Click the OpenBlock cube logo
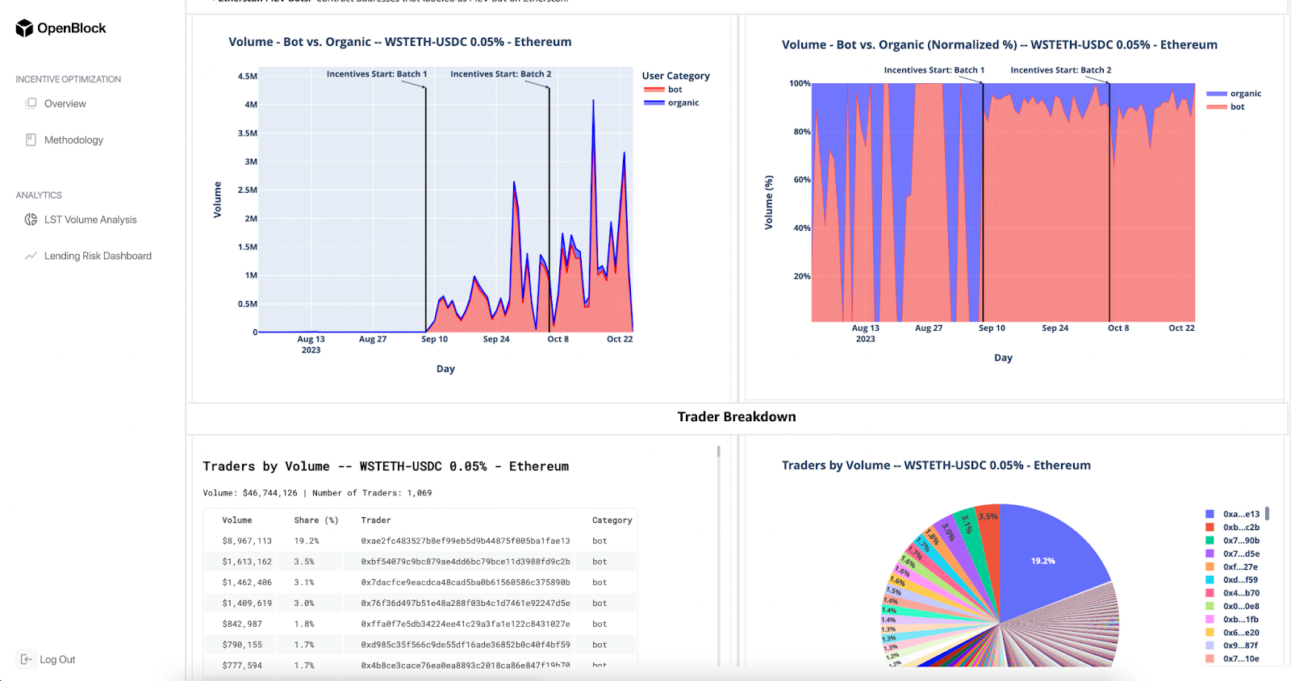This screenshot has width=1291, height=681. [24, 28]
